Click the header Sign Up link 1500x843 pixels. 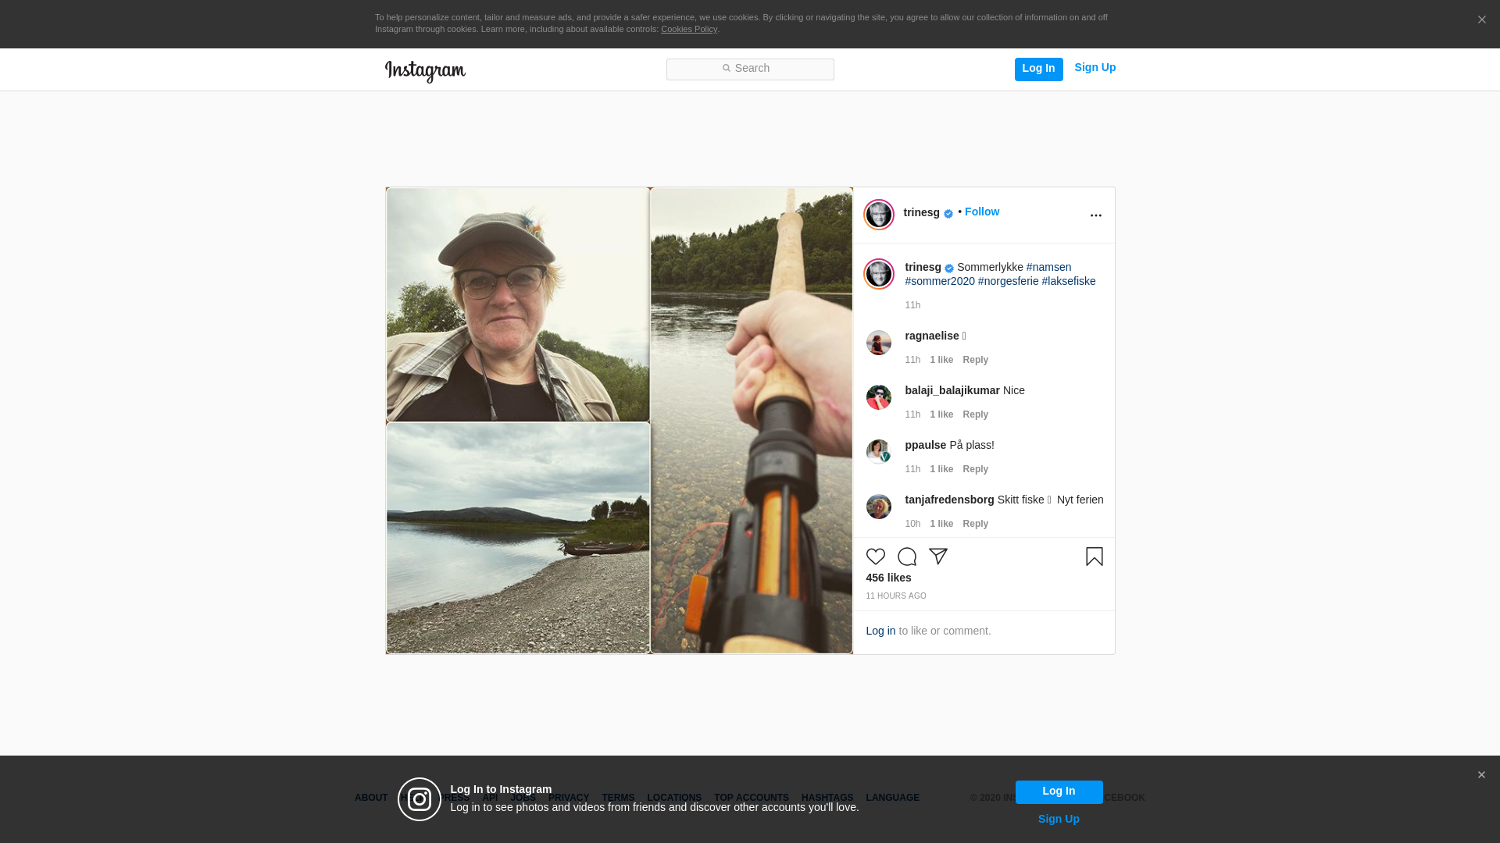click(x=1095, y=68)
